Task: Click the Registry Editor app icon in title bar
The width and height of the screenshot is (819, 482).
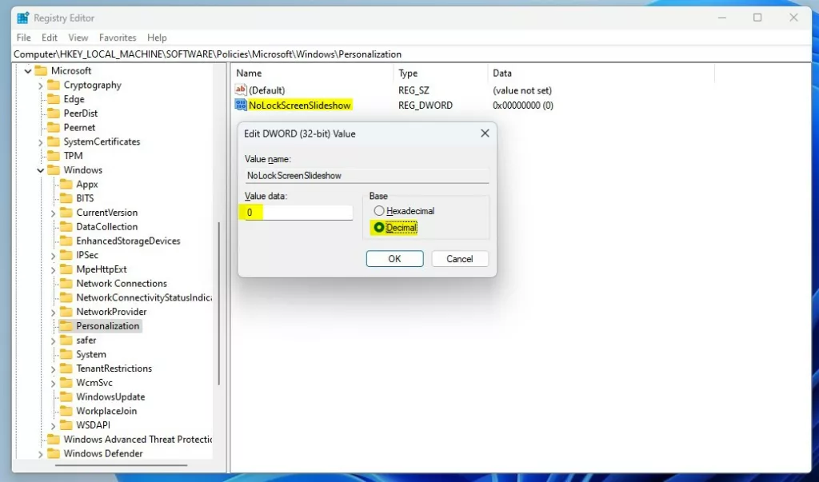Action: click(23, 18)
